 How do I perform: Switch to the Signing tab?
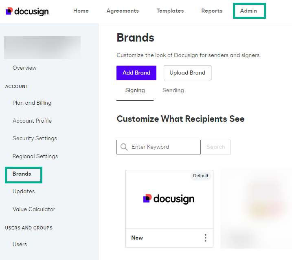point(135,90)
